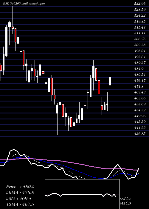Click the 493.64 price axis label
149x209 pixels.
click(x=140, y=57)
